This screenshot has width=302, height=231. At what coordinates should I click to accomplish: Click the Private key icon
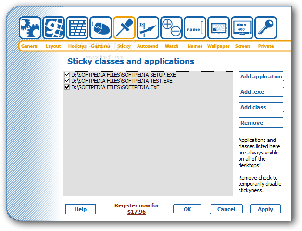click(265, 27)
